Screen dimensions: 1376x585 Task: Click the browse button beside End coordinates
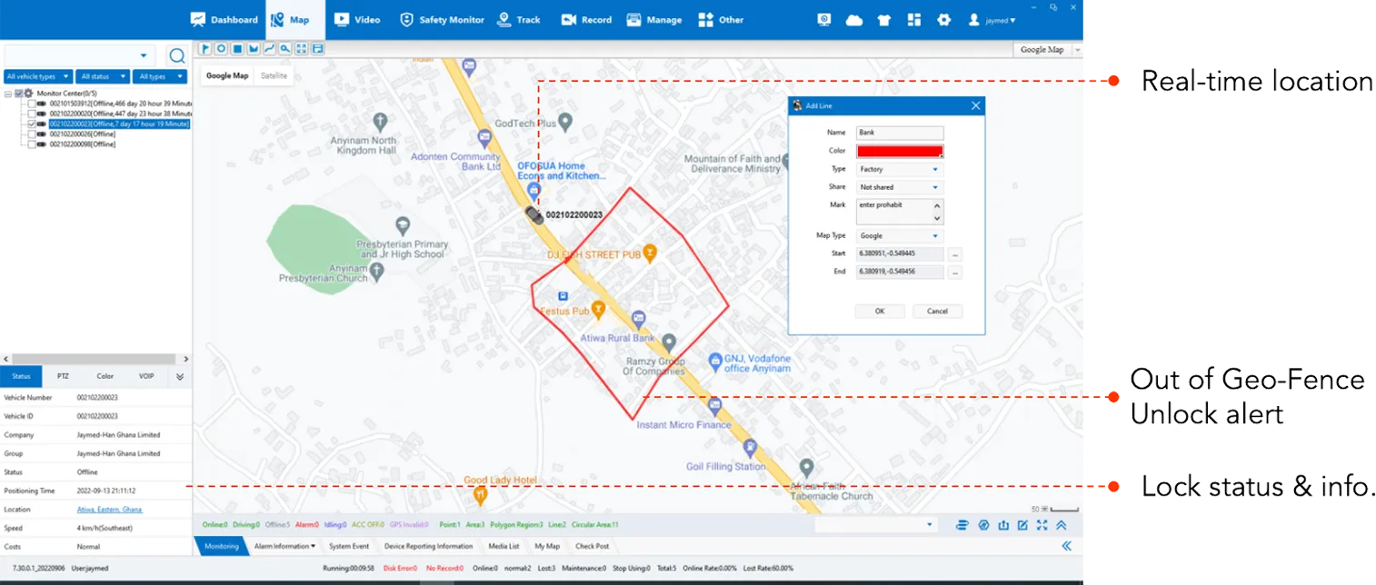click(954, 272)
